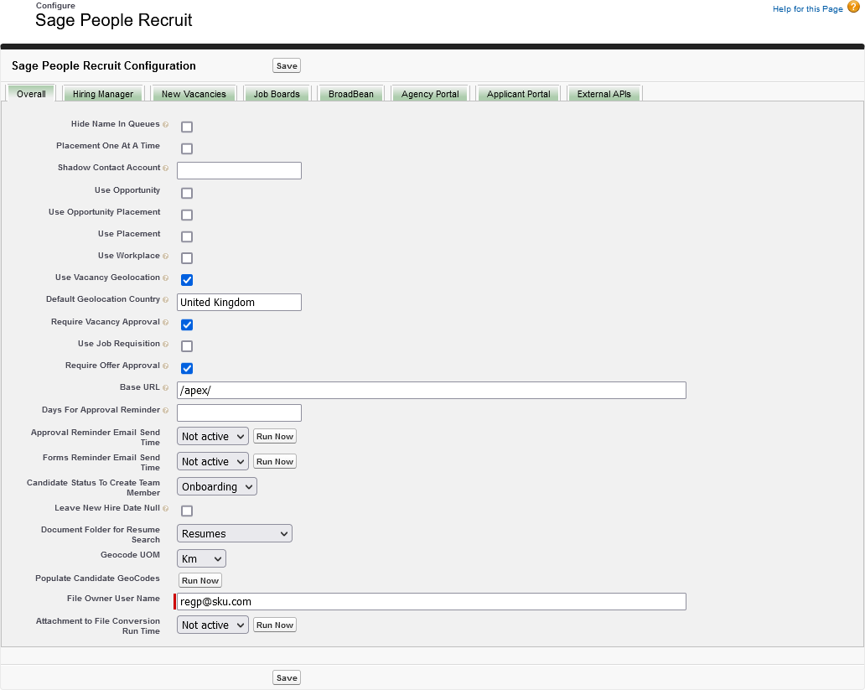Click the Help for this Page question icon
The width and height of the screenshot is (865, 690).
tap(853, 8)
